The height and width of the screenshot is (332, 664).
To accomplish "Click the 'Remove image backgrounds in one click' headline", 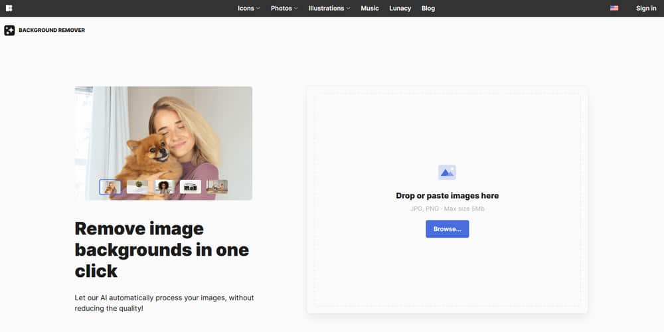I will (162, 250).
